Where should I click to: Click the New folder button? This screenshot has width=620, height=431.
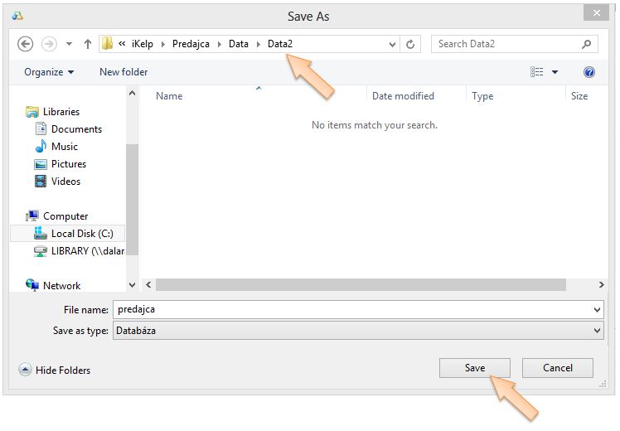124,72
